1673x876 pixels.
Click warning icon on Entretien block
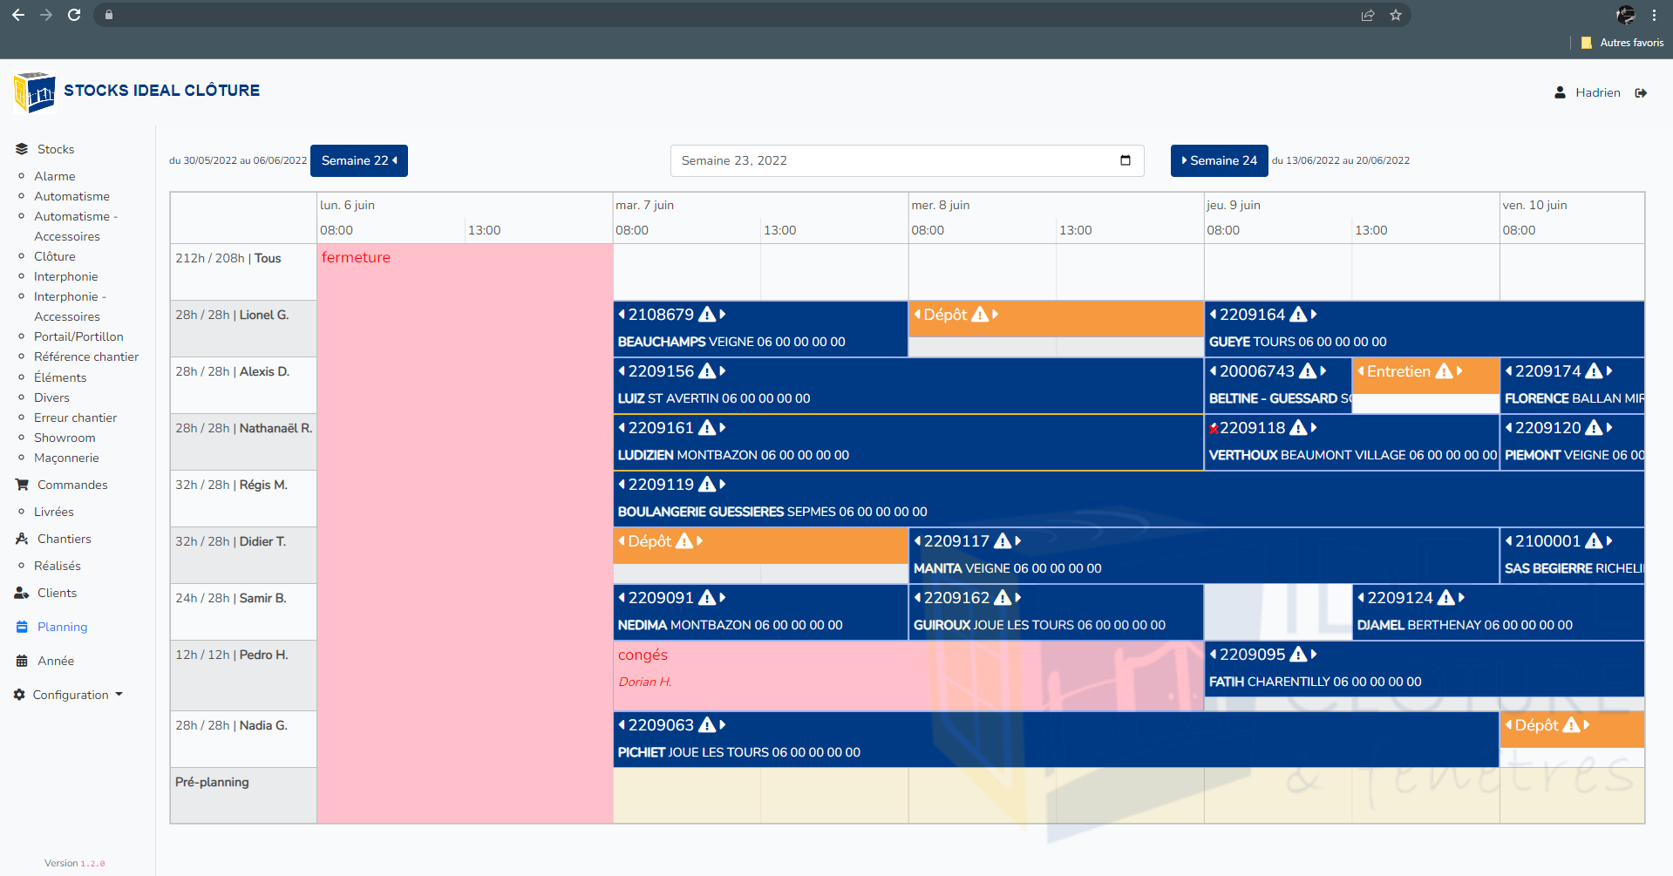(1444, 371)
